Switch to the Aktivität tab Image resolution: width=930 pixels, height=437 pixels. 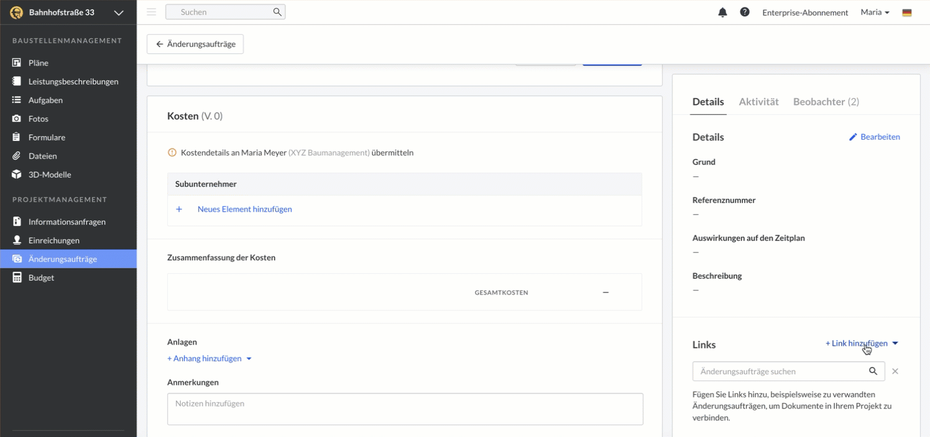pos(758,102)
